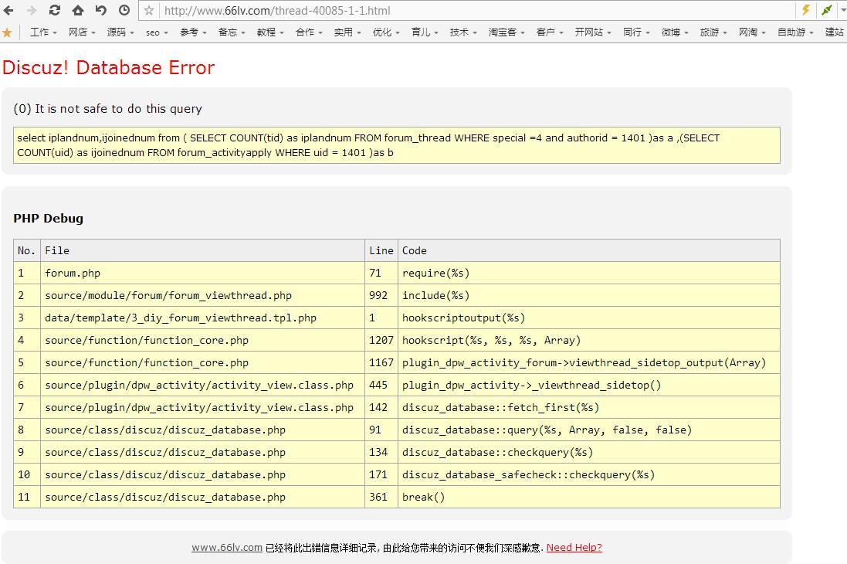The image size is (847, 564).
Task: Click the 'It is not safe to do this query' message
Action: [107, 109]
